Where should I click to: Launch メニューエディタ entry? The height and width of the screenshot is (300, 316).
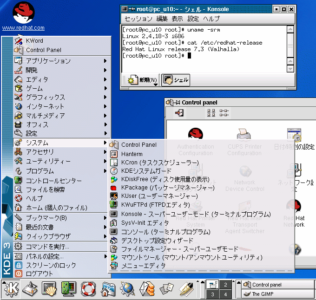pos(202,266)
